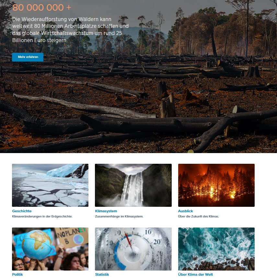The image size is (277, 278).
Task: Open the Klimasystem waterfall thumbnail
Action: click(133, 185)
